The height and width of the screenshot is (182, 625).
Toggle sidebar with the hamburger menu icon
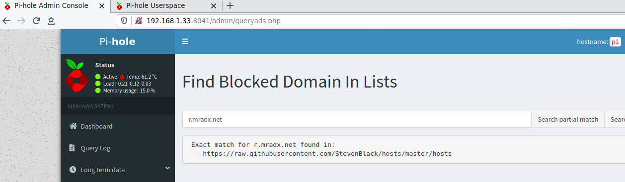pyautogui.click(x=185, y=42)
